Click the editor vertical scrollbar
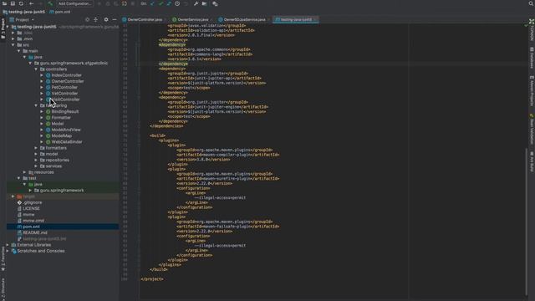Image resolution: width=535 pixels, height=301 pixels. tap(526, 222)
